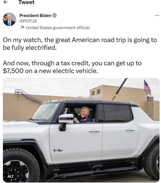Screen dimensions: 161x183
Task: Click the blue verified badge
Action: point(55,15)
